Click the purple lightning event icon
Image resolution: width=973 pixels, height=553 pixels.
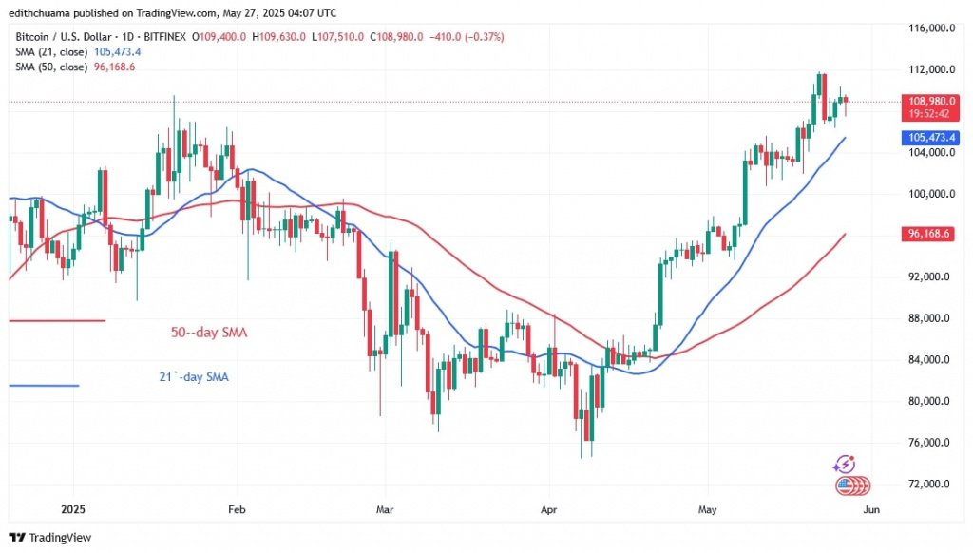[843, 465]
